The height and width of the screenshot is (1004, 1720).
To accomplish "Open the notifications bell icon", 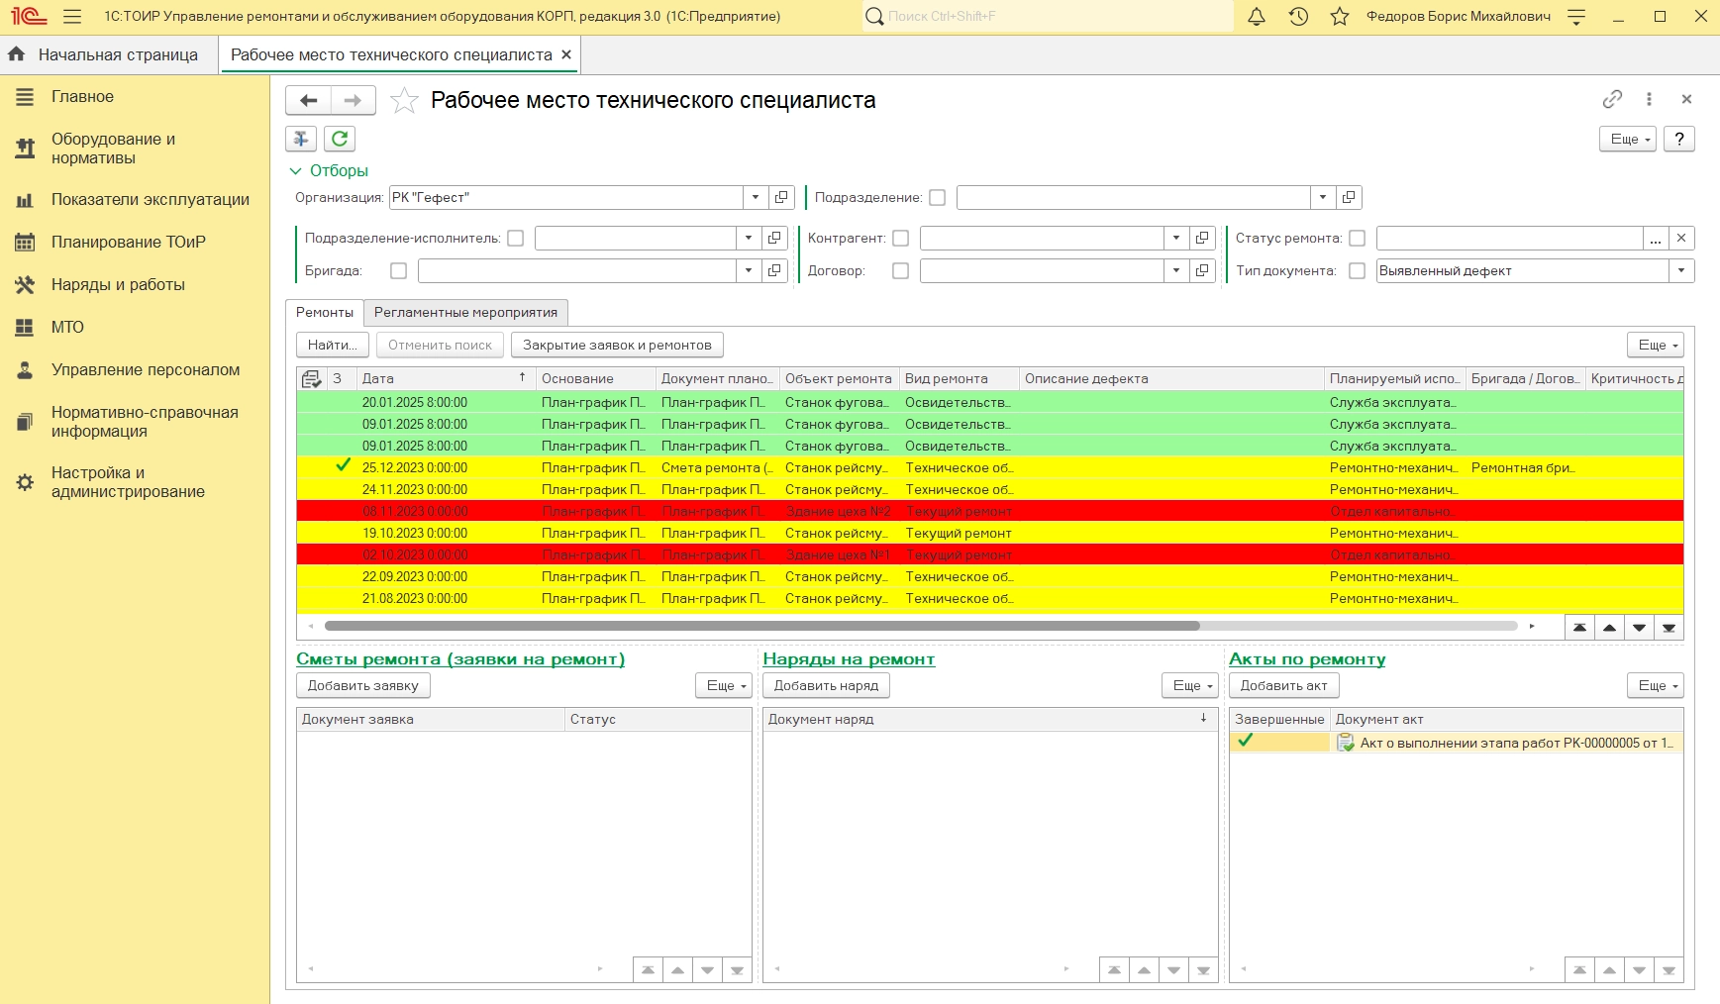I will pyautogui.click(x=1256, y=17).
